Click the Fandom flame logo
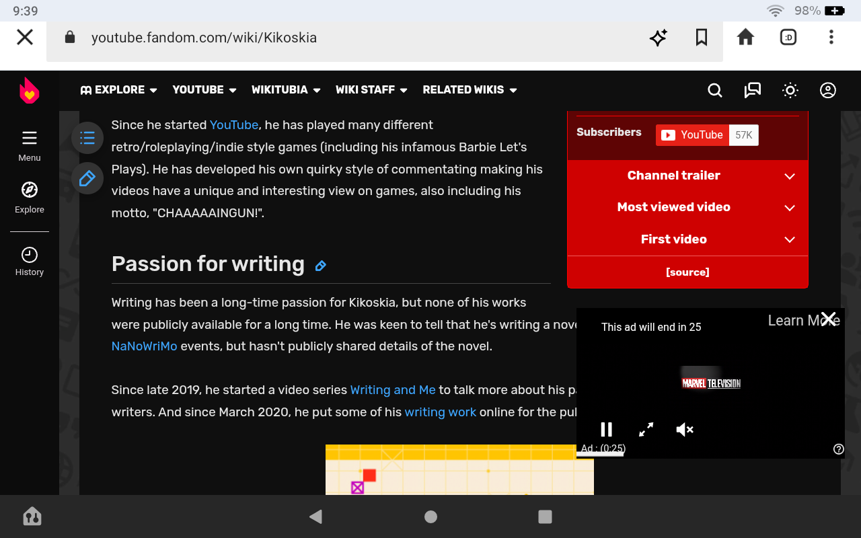This screenshot has height=538, width=861. pyautogui.click(x=29, y=91)
